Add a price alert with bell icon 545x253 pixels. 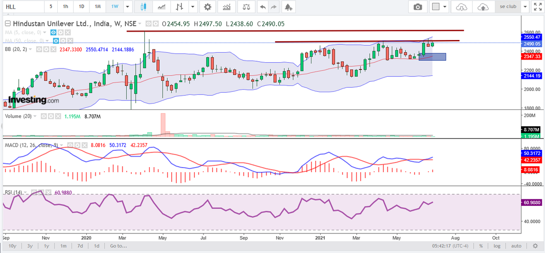tap(287, 7)
